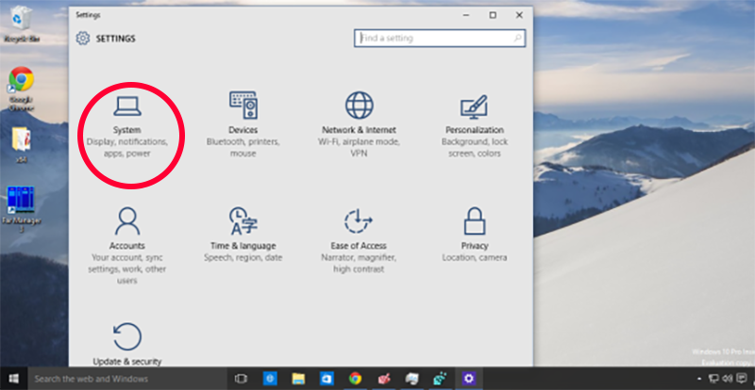The image size is (755, 390).
Task: Click the 'Speech, region, date' description
Action: coord(243,258)
